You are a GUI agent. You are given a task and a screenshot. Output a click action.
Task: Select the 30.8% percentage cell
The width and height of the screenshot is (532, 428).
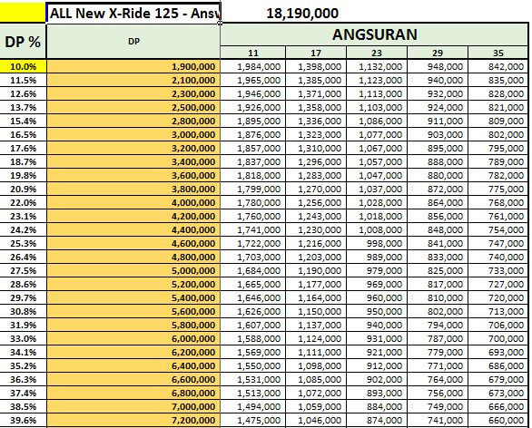tap(23, 311)
